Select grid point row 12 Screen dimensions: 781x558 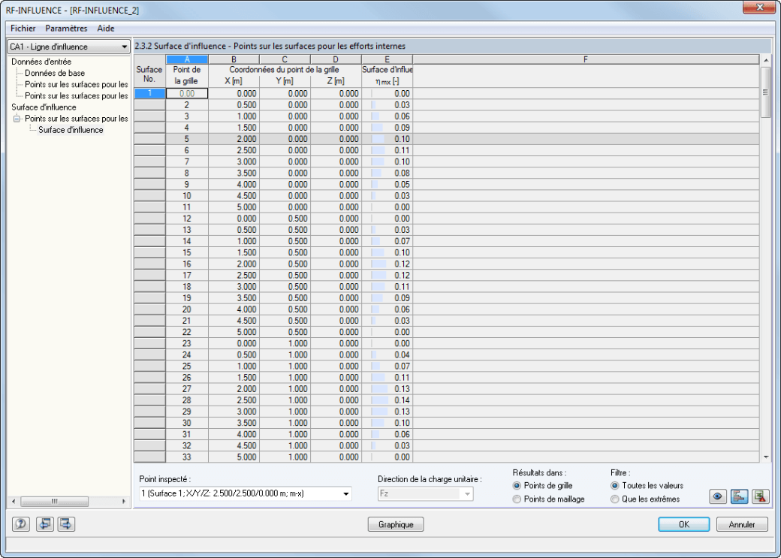pos(187,219)
